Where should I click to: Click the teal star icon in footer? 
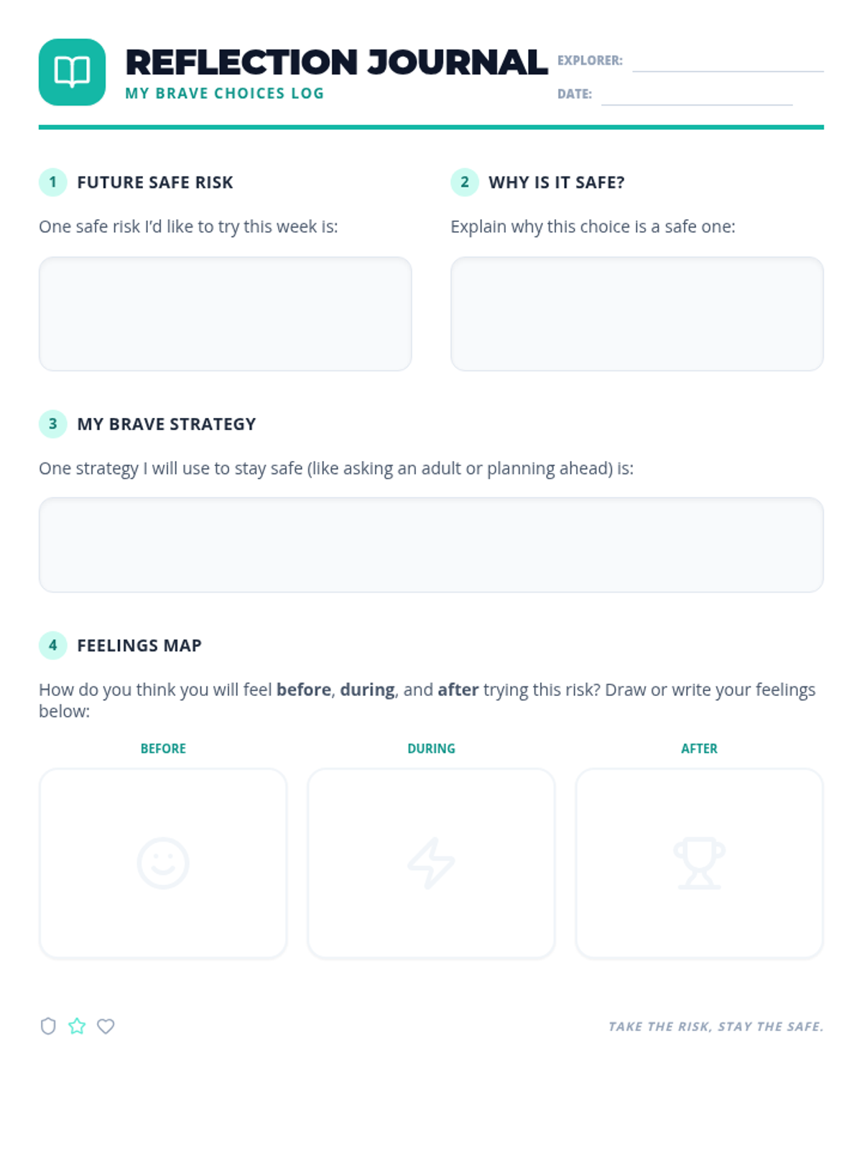(77, 1026)
